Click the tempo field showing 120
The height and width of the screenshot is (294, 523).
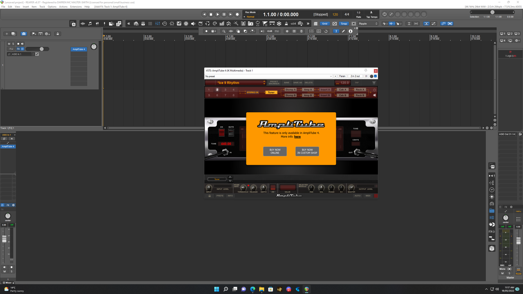(335, 14)
